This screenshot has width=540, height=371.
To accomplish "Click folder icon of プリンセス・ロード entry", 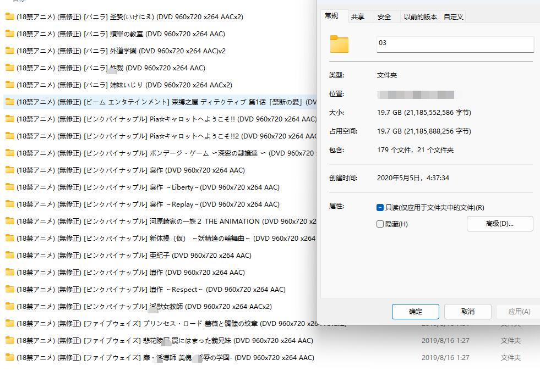I will click(x=9, y=323).
